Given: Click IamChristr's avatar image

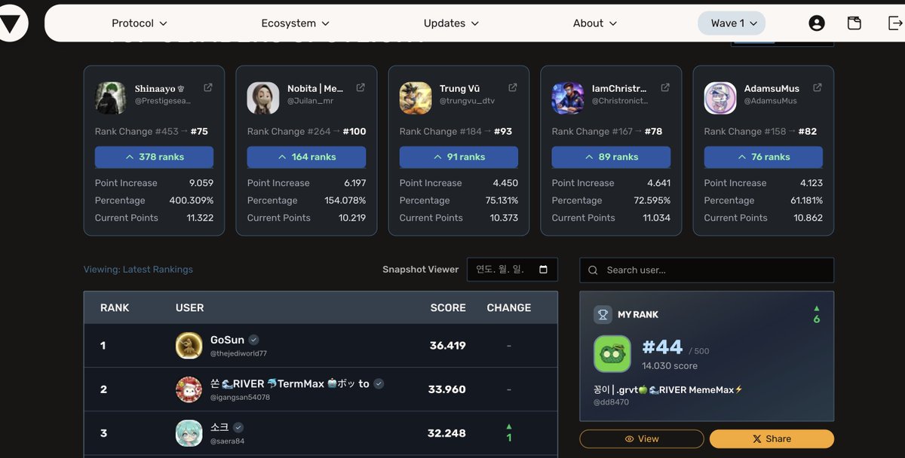Looking at the screenshot, I should pos(568,98).
